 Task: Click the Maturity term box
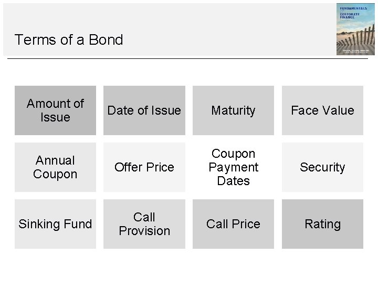pyautogui.click(x=233, y=110)
